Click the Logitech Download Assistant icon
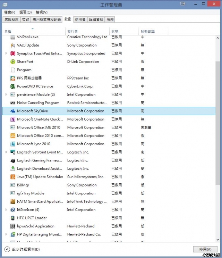 (13, 169)
